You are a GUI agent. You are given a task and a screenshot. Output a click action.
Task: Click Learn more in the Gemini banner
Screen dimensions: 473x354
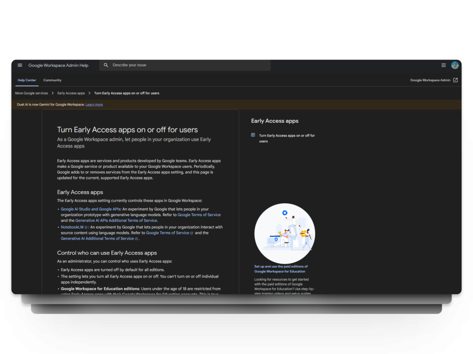[94, 105]
